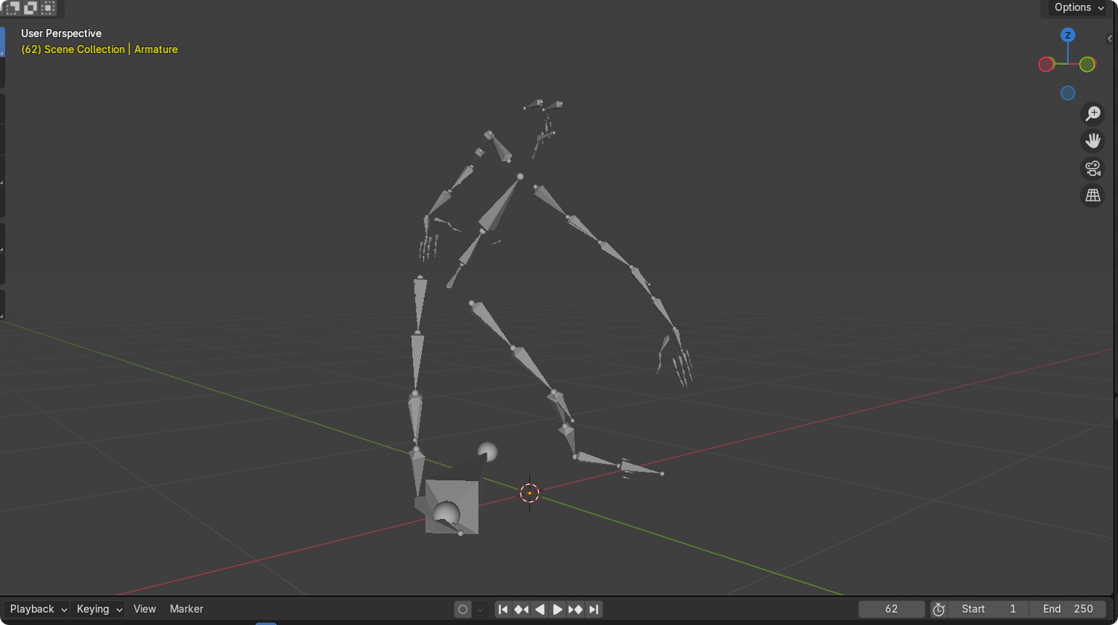The height and width of the screenshot is (625, 1118).
Task: Snap view to the blue Z axis
Action: click(x=1067, y=35)
